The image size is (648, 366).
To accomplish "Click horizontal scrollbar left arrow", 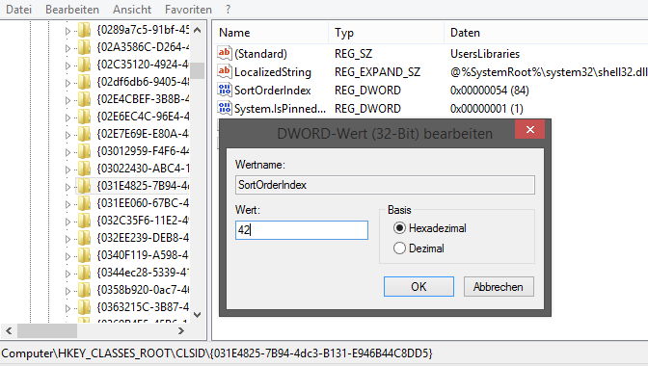I will [x=9, y=330].
